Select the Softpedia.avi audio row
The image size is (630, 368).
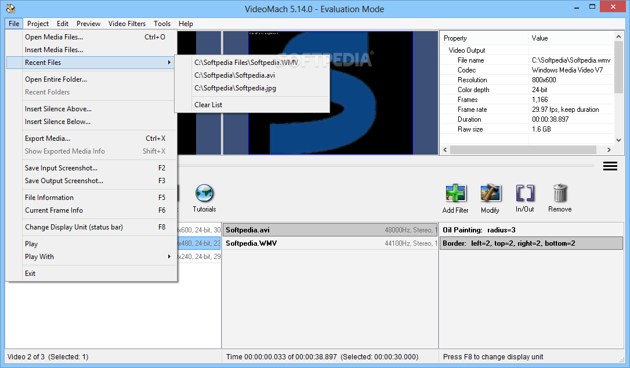point(330,230)
